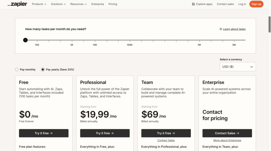Click Try it free under Free plan

coord(44,133)
